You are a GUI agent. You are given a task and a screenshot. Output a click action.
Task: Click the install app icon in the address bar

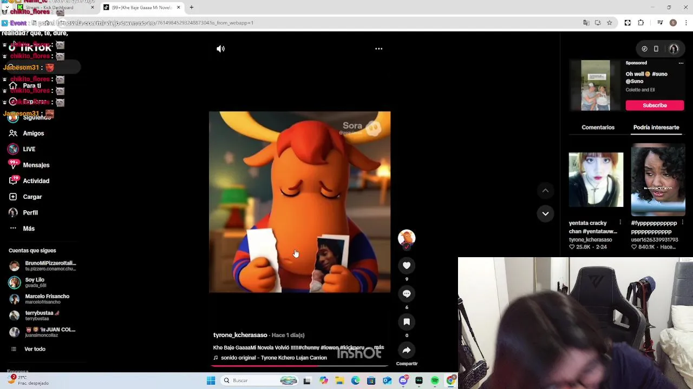pos(598,23)
